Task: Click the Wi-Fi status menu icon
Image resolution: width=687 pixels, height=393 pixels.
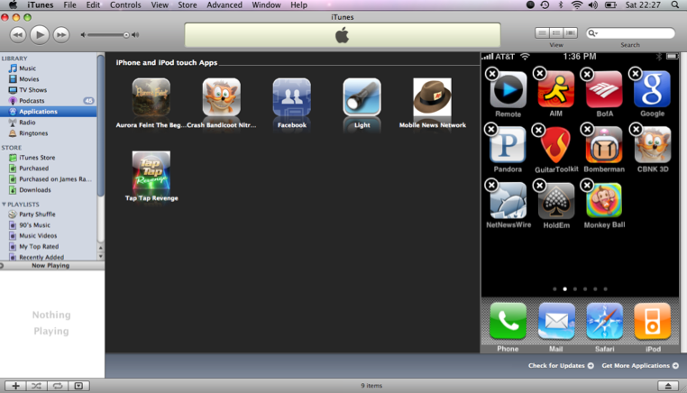Action: click(577, 5)
